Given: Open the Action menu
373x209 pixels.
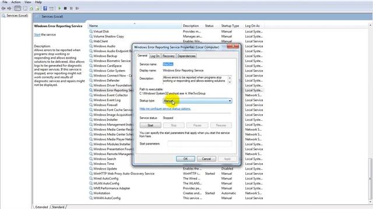Looking at the screenshot, I should point(16,2).
